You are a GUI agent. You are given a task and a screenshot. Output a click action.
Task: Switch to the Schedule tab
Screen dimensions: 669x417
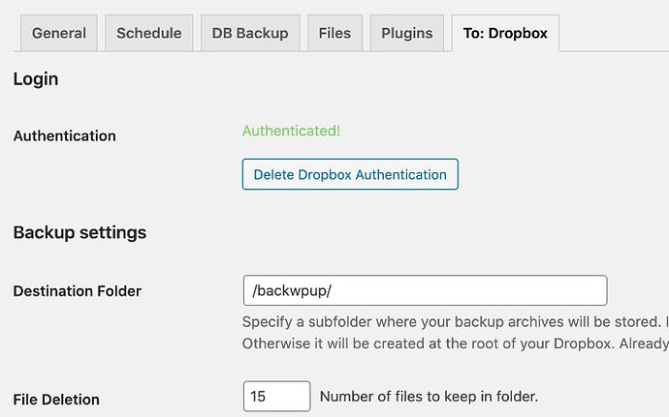tap(149, 33)
